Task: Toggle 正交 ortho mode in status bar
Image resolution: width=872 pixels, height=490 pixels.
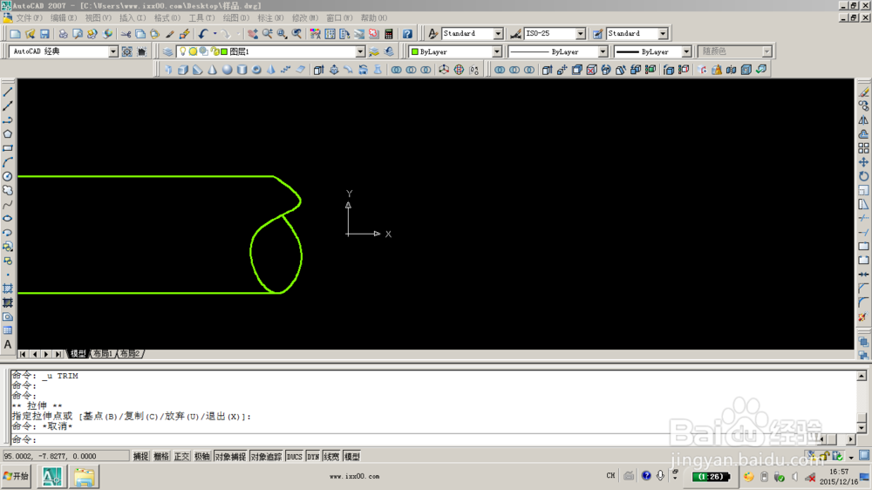Action: click(x=182, y=457)
